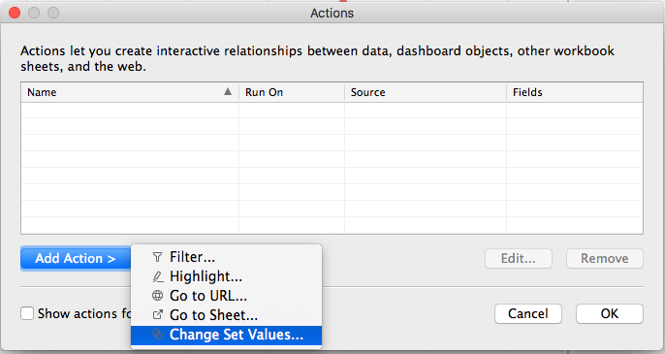
Task: Cancel the Actions dialog
Action: 528,313
